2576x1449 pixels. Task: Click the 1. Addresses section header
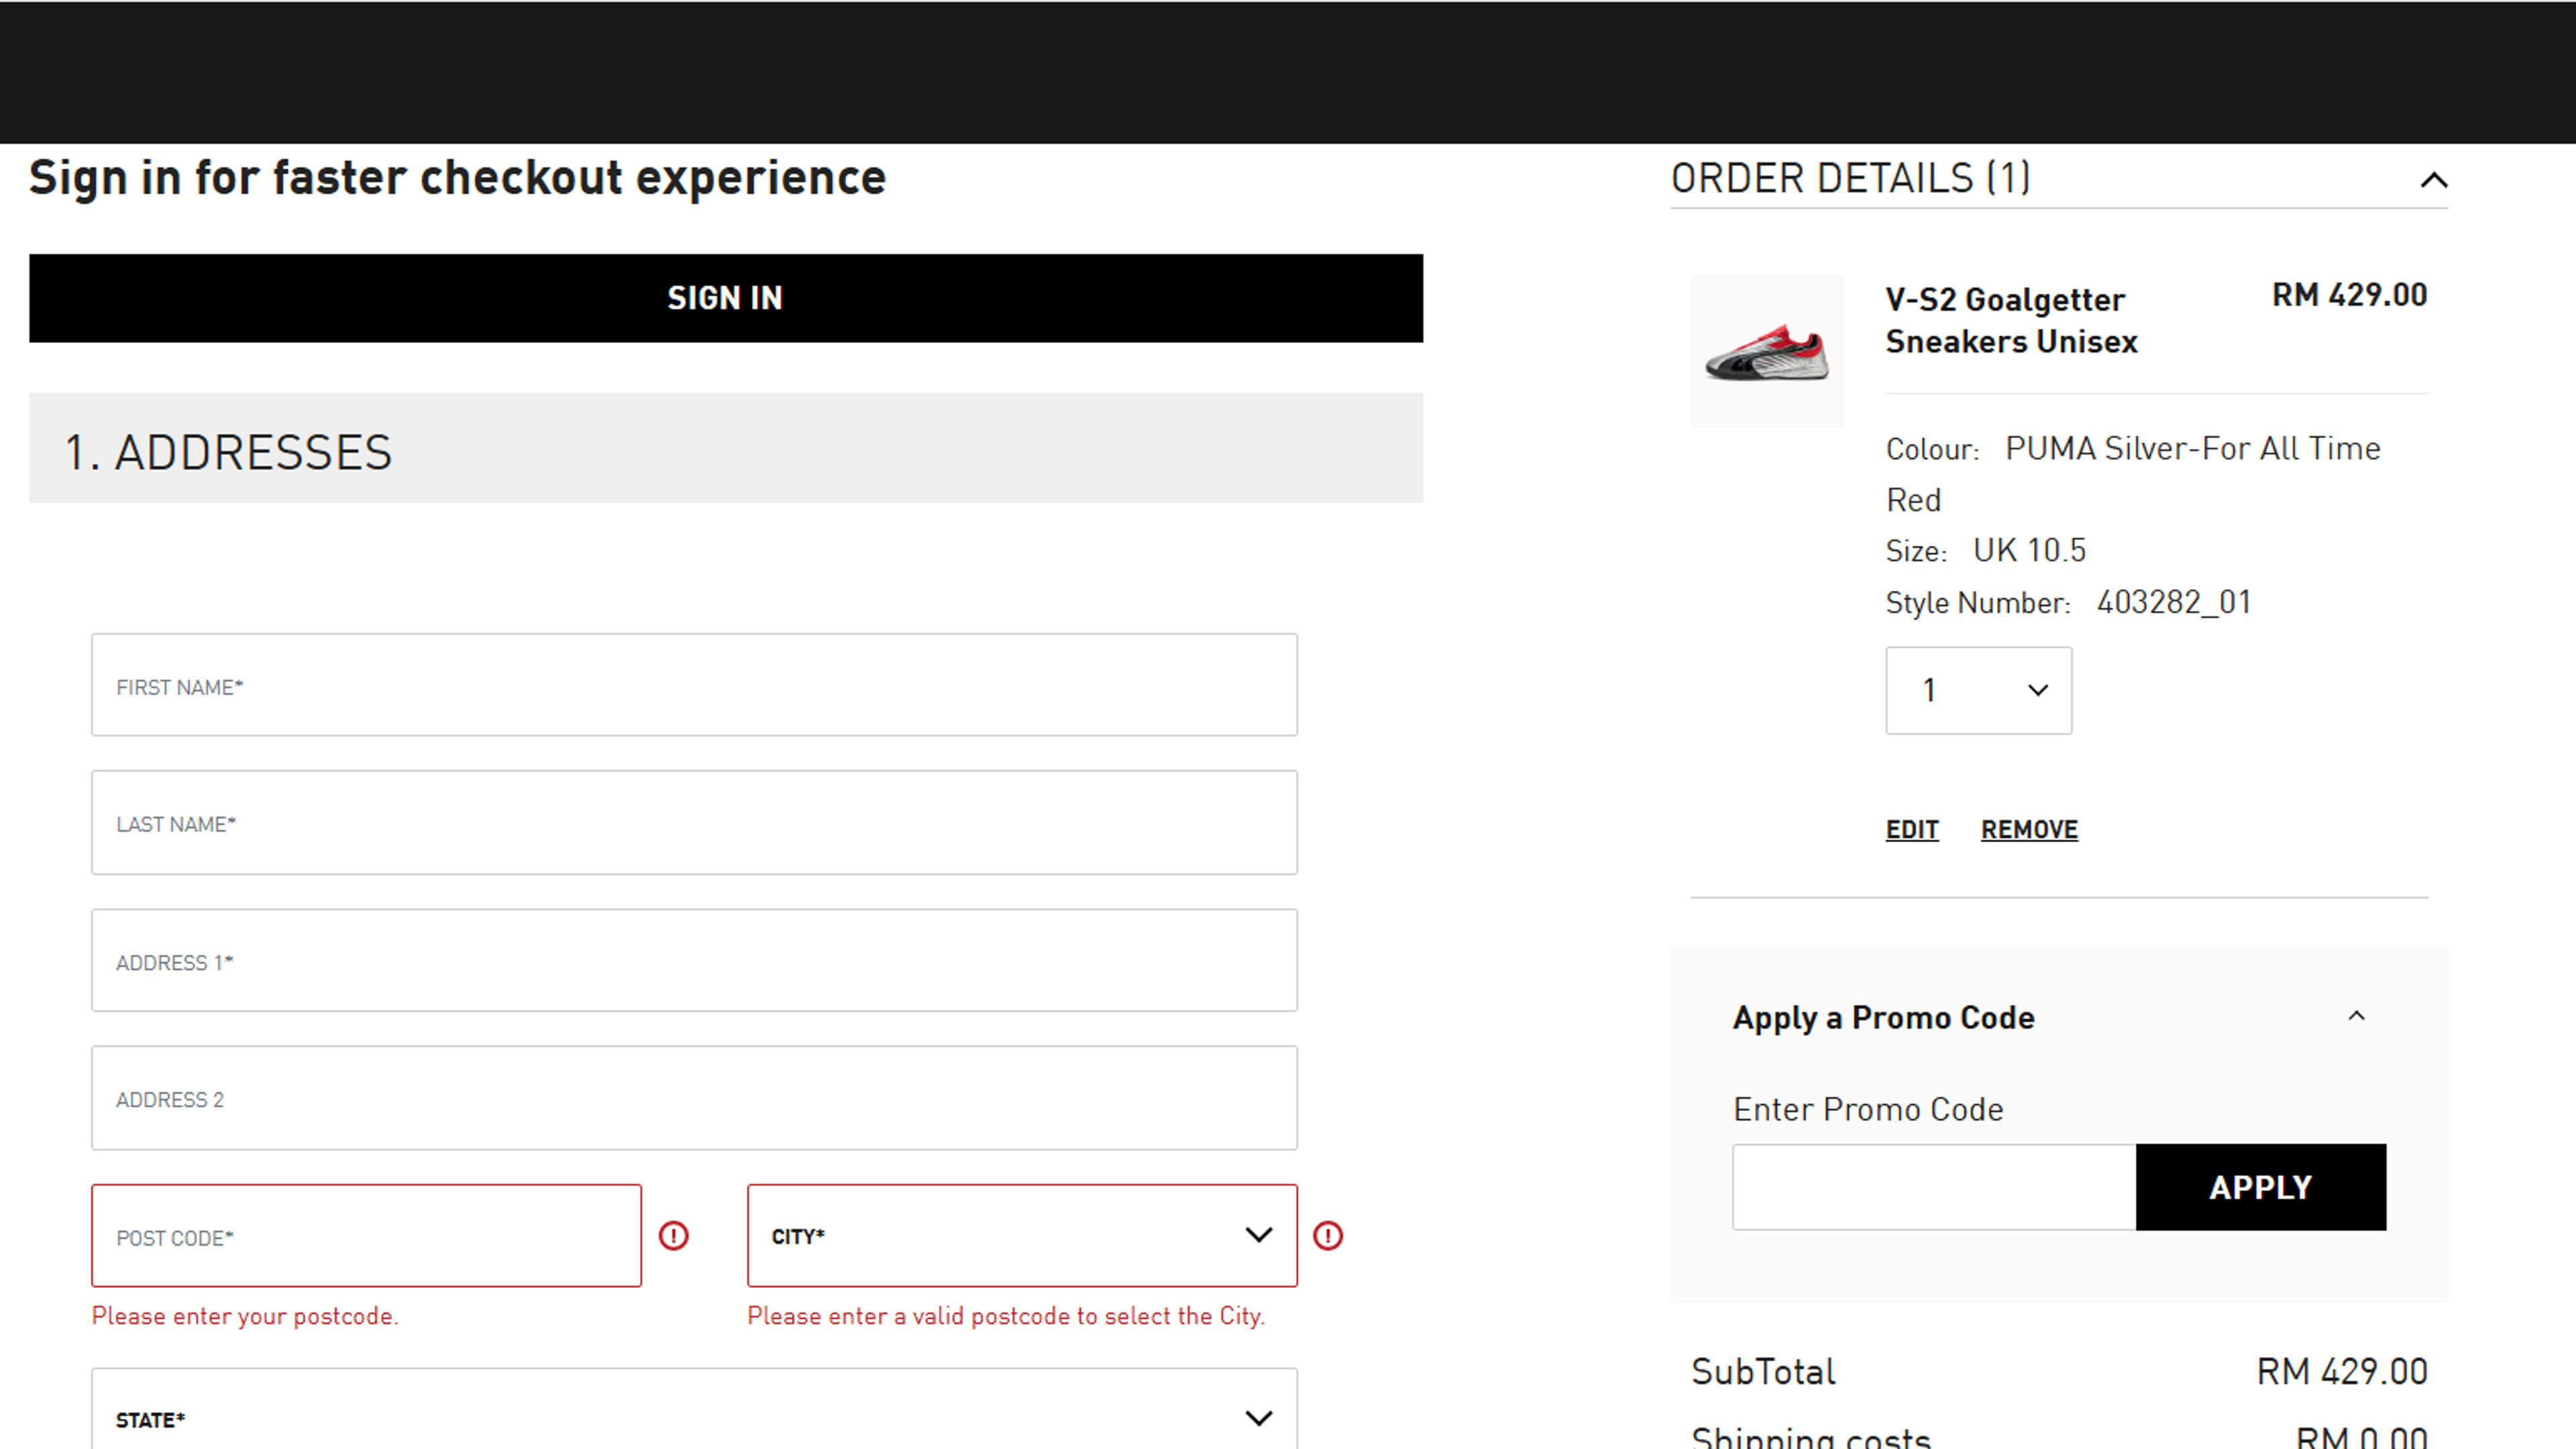point(726,448)
